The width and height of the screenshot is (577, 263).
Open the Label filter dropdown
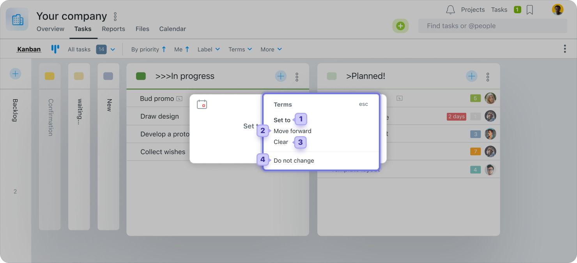tap(208, 49)
